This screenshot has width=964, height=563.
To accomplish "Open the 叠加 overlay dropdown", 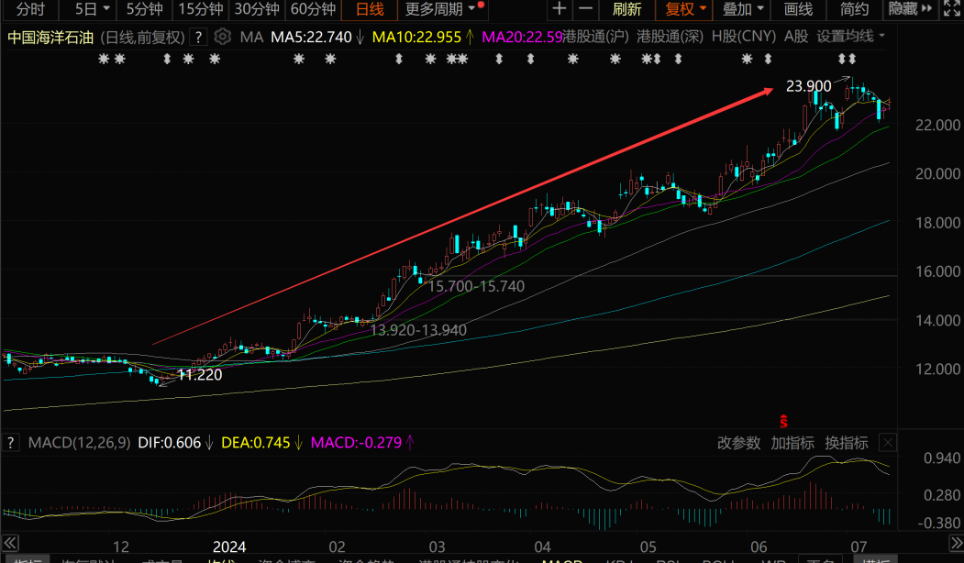I will [x=743, y=9].
